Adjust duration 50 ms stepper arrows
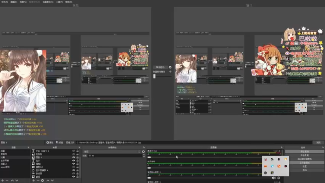Viewport: 325px width, 183px height. pyautogui.click(x=144, y=156)
